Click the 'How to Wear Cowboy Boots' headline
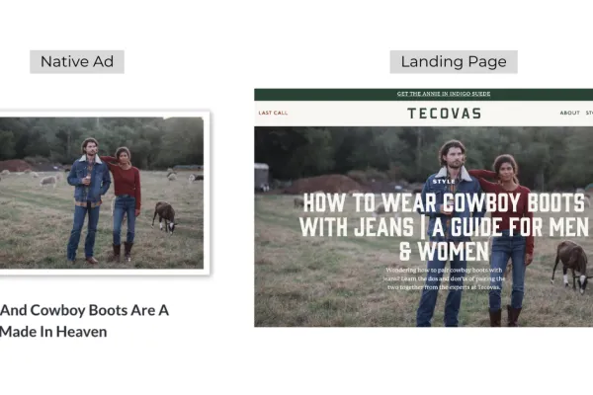This screenshot has width=593, height=395. pos(444,226)
